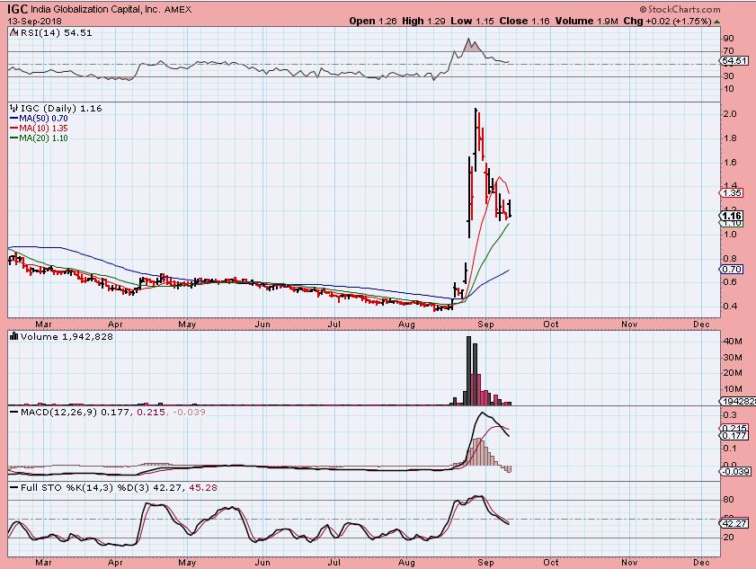This screenshot has width=756, height=569.
Task: Click the Mar label on price chart axis
Action: pos(43,324)
